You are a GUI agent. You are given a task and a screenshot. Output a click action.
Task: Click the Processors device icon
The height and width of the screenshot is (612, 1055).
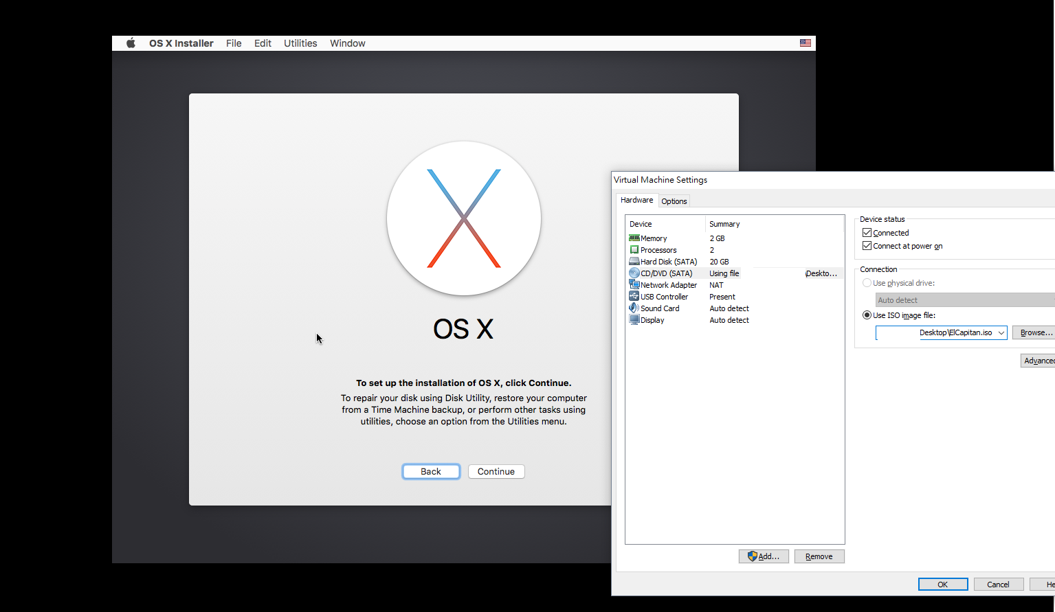634,249
